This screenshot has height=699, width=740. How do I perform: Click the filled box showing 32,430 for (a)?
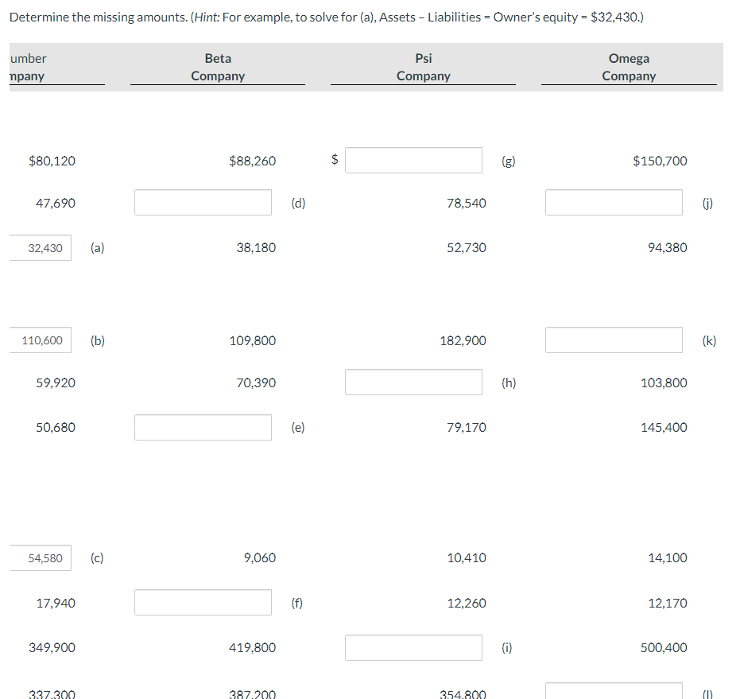click(x=40, y=247)
